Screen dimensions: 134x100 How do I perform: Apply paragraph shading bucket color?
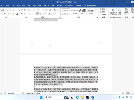[x=49, y=14]
